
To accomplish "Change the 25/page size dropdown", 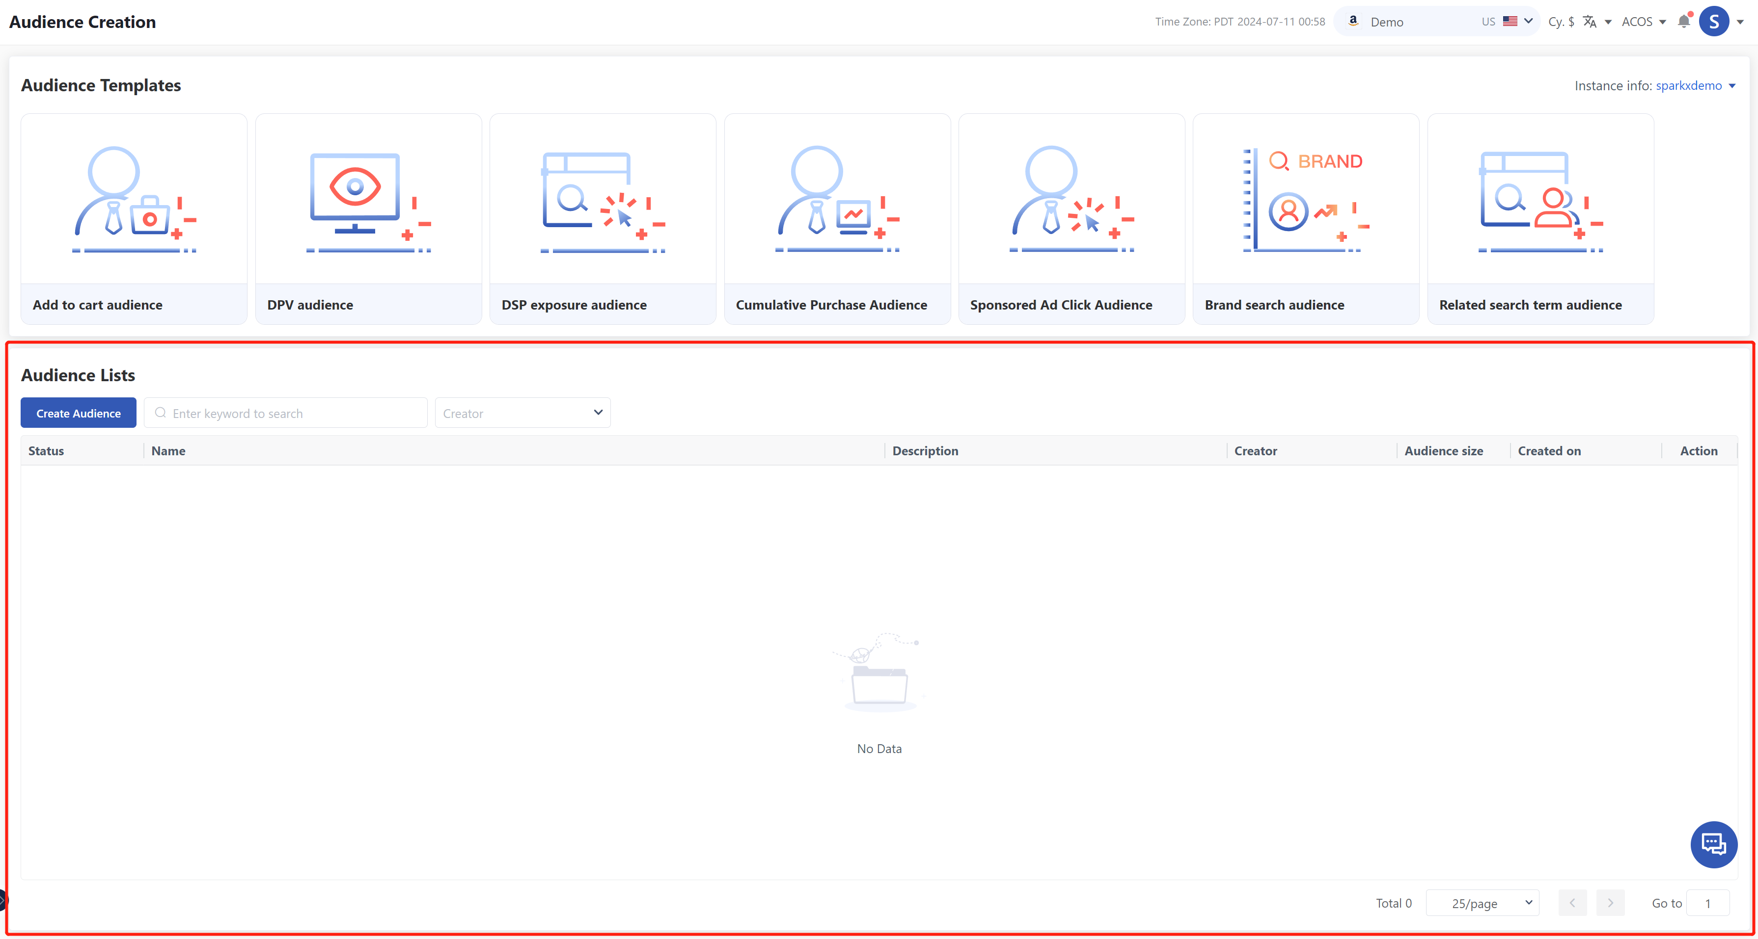I will [1483, 903].
